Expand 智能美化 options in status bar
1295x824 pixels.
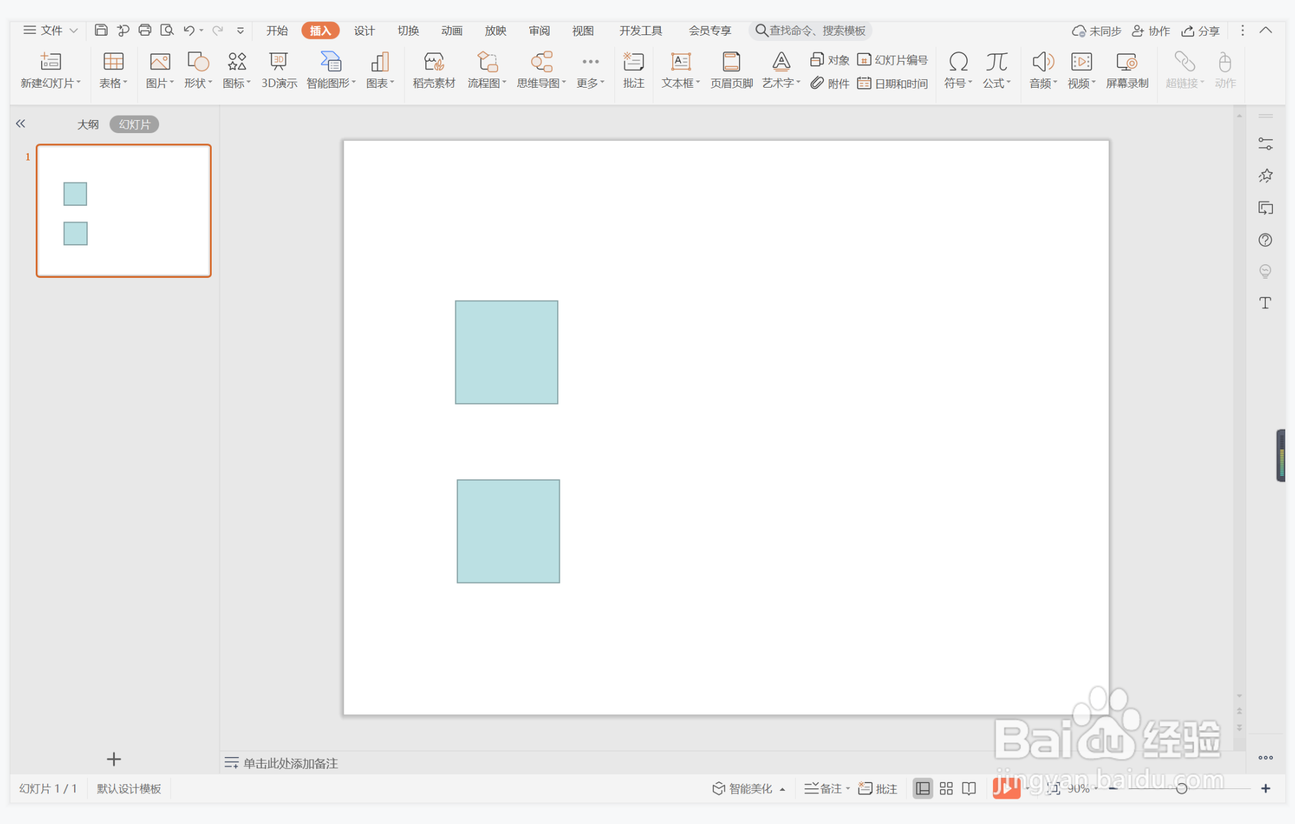pos(783,789)
